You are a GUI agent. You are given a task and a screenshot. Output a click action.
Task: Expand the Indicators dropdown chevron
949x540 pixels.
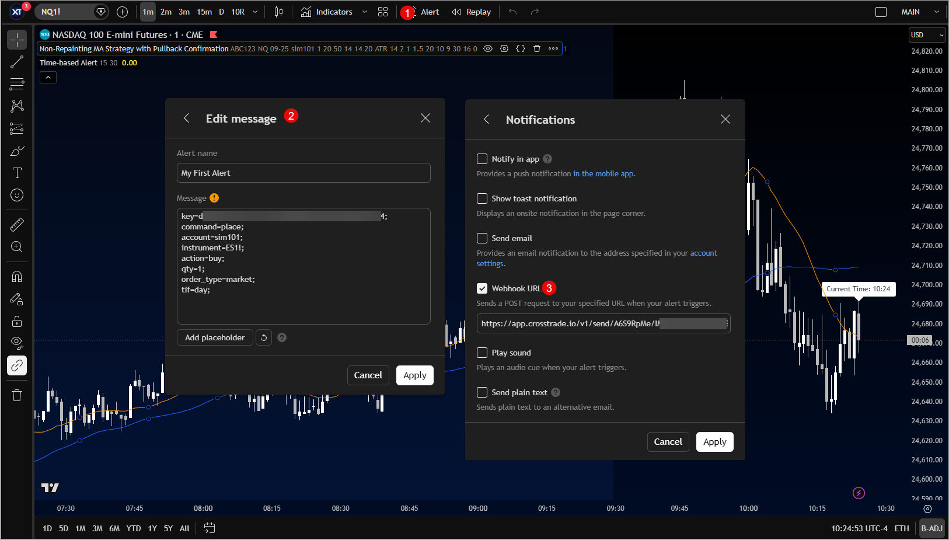(365, 11)
